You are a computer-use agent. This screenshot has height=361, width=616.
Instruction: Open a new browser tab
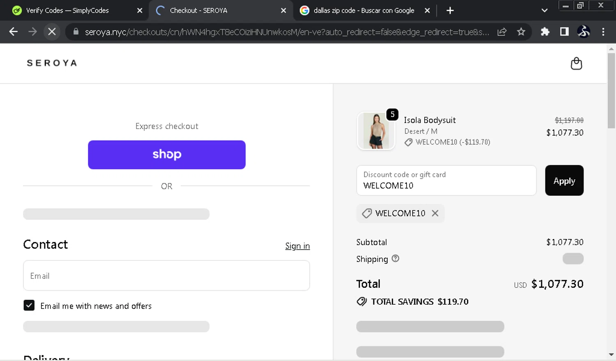(450, 11)
